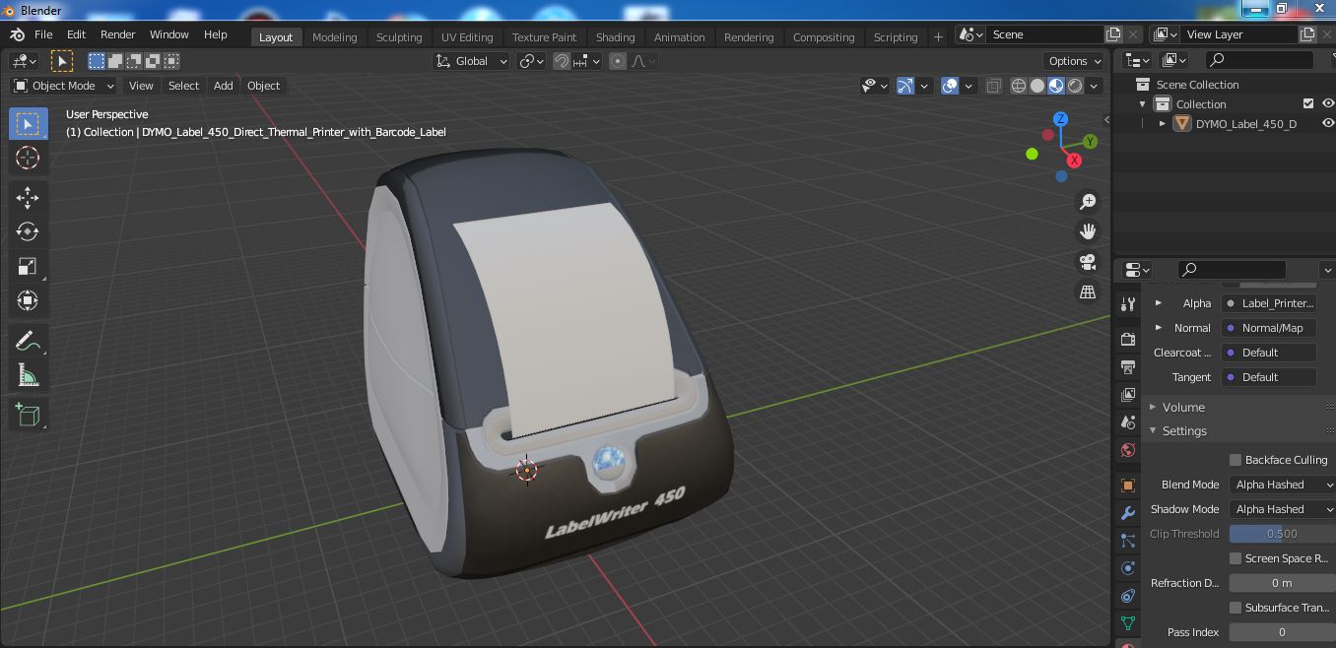Viewport: 1336px width, 648px height.
Task: Open the Modifiers wrench properties tab
Action: (1128, 513)
